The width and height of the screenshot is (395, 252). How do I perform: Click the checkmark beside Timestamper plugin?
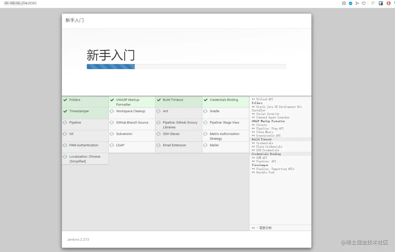65,111
